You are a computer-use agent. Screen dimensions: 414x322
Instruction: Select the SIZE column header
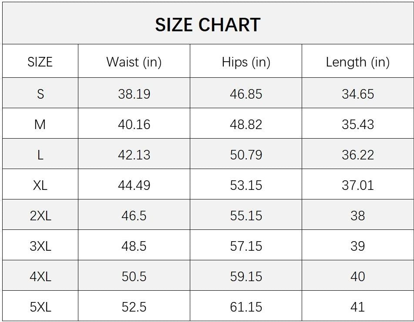(x=40, y=62)
